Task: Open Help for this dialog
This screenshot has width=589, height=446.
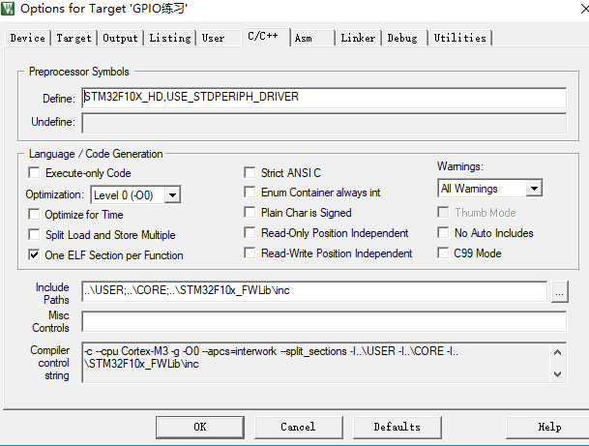Action: (x=548, y=428)
